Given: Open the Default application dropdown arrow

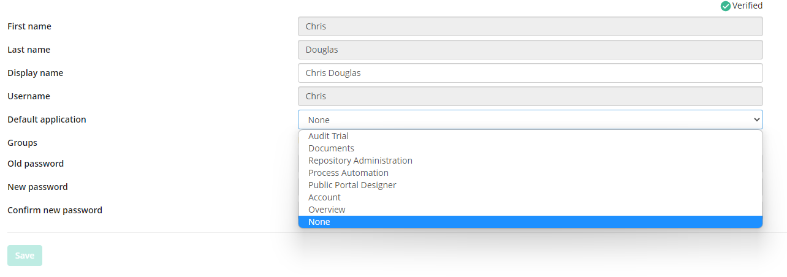Looking at the screenshot, I should [x=756, y=120].
